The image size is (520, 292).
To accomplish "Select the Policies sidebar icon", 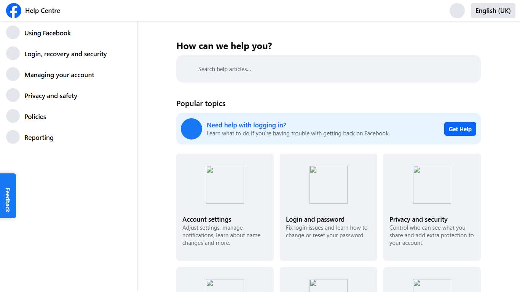I will 13,116.
